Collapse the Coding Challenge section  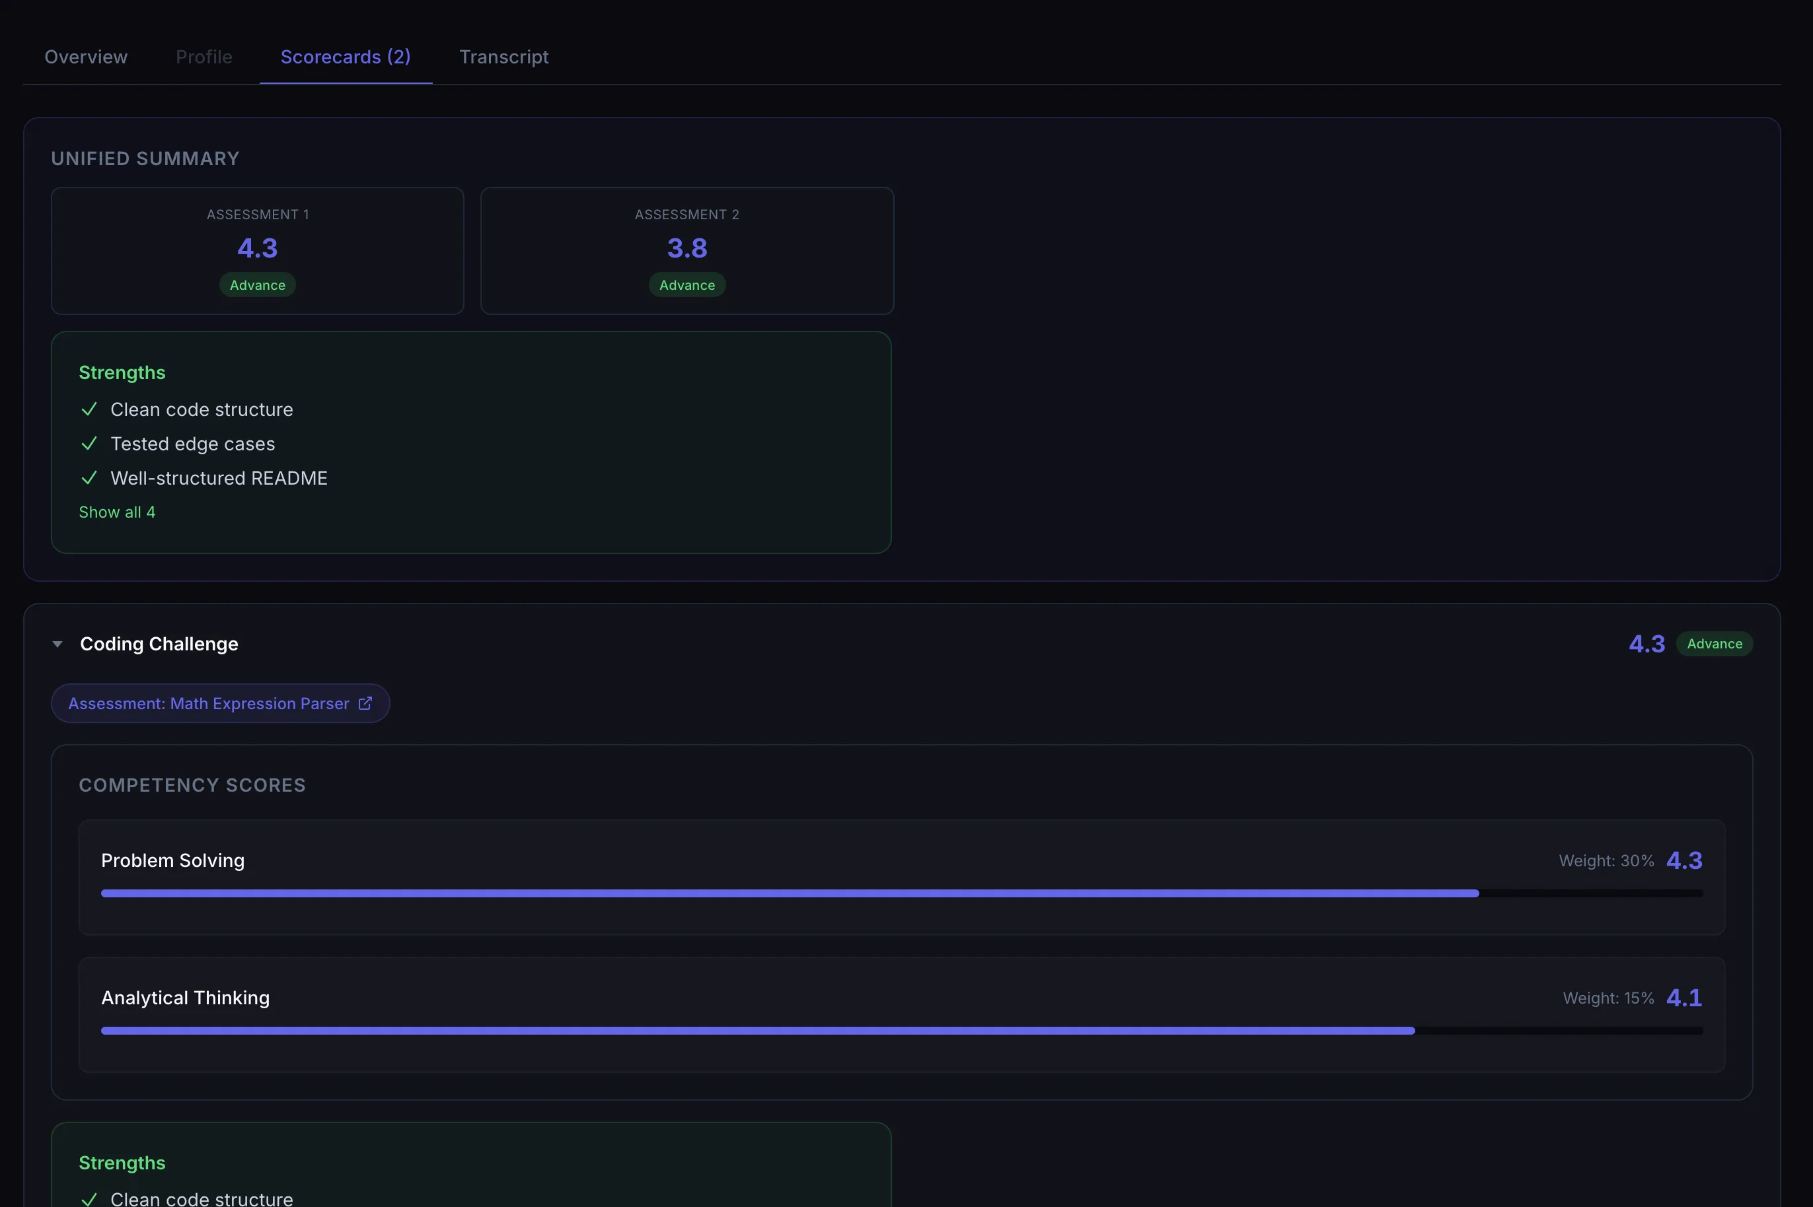pyautogui.click(x=57, y=644)
